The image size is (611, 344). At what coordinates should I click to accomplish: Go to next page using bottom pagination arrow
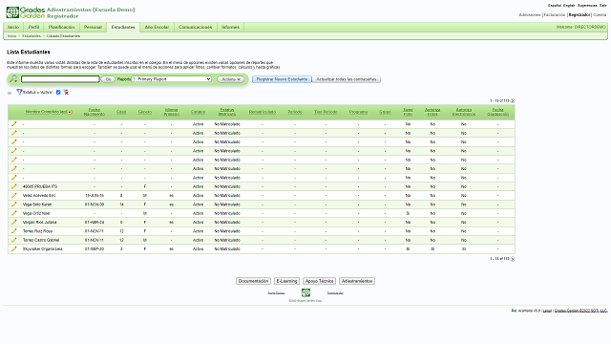513,259
